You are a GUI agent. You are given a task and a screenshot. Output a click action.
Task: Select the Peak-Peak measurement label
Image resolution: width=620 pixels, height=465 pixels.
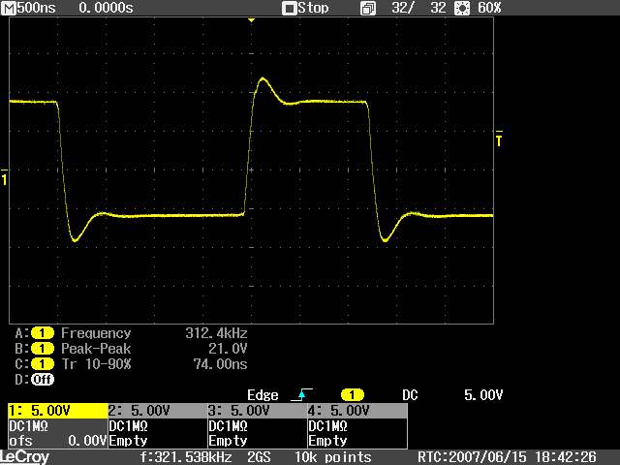coord(96,349)
